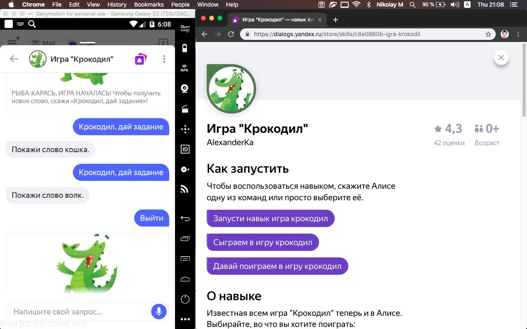The image size is (527, 329).
Task: Click Chrome back navigation arrow
Action: [x=204, y=34]
